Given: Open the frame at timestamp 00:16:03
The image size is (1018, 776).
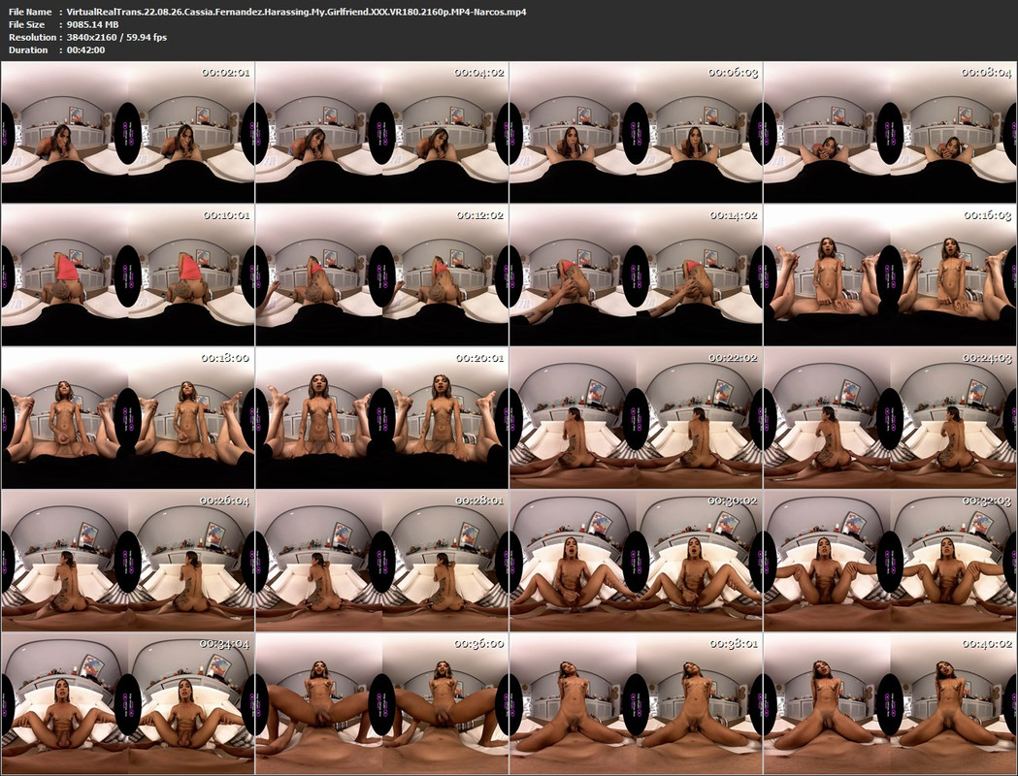Looking at the screenshot, I should coord(890,275).
